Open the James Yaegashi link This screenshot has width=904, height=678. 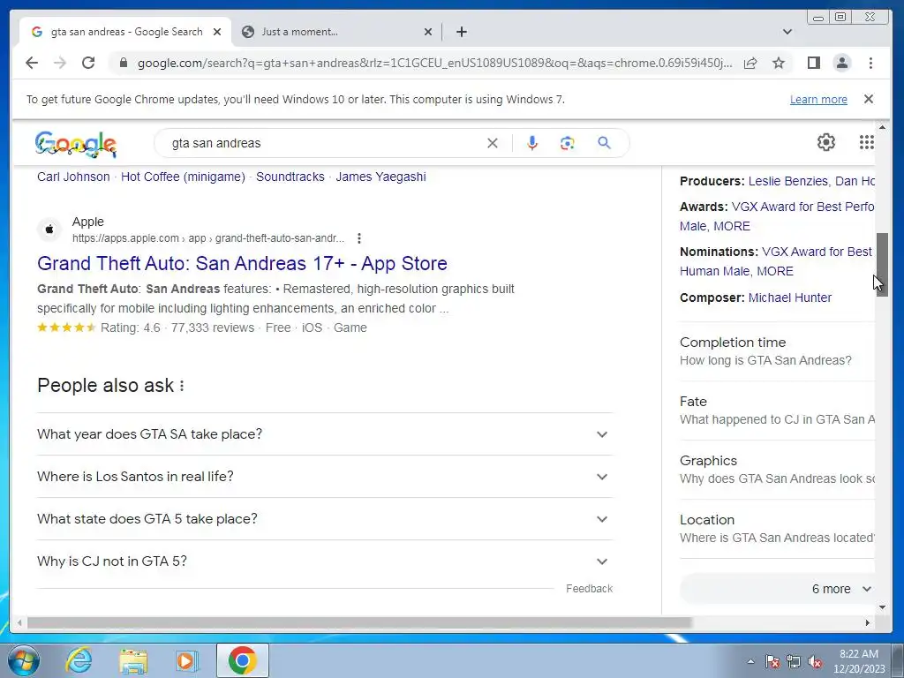click(380, 177)
